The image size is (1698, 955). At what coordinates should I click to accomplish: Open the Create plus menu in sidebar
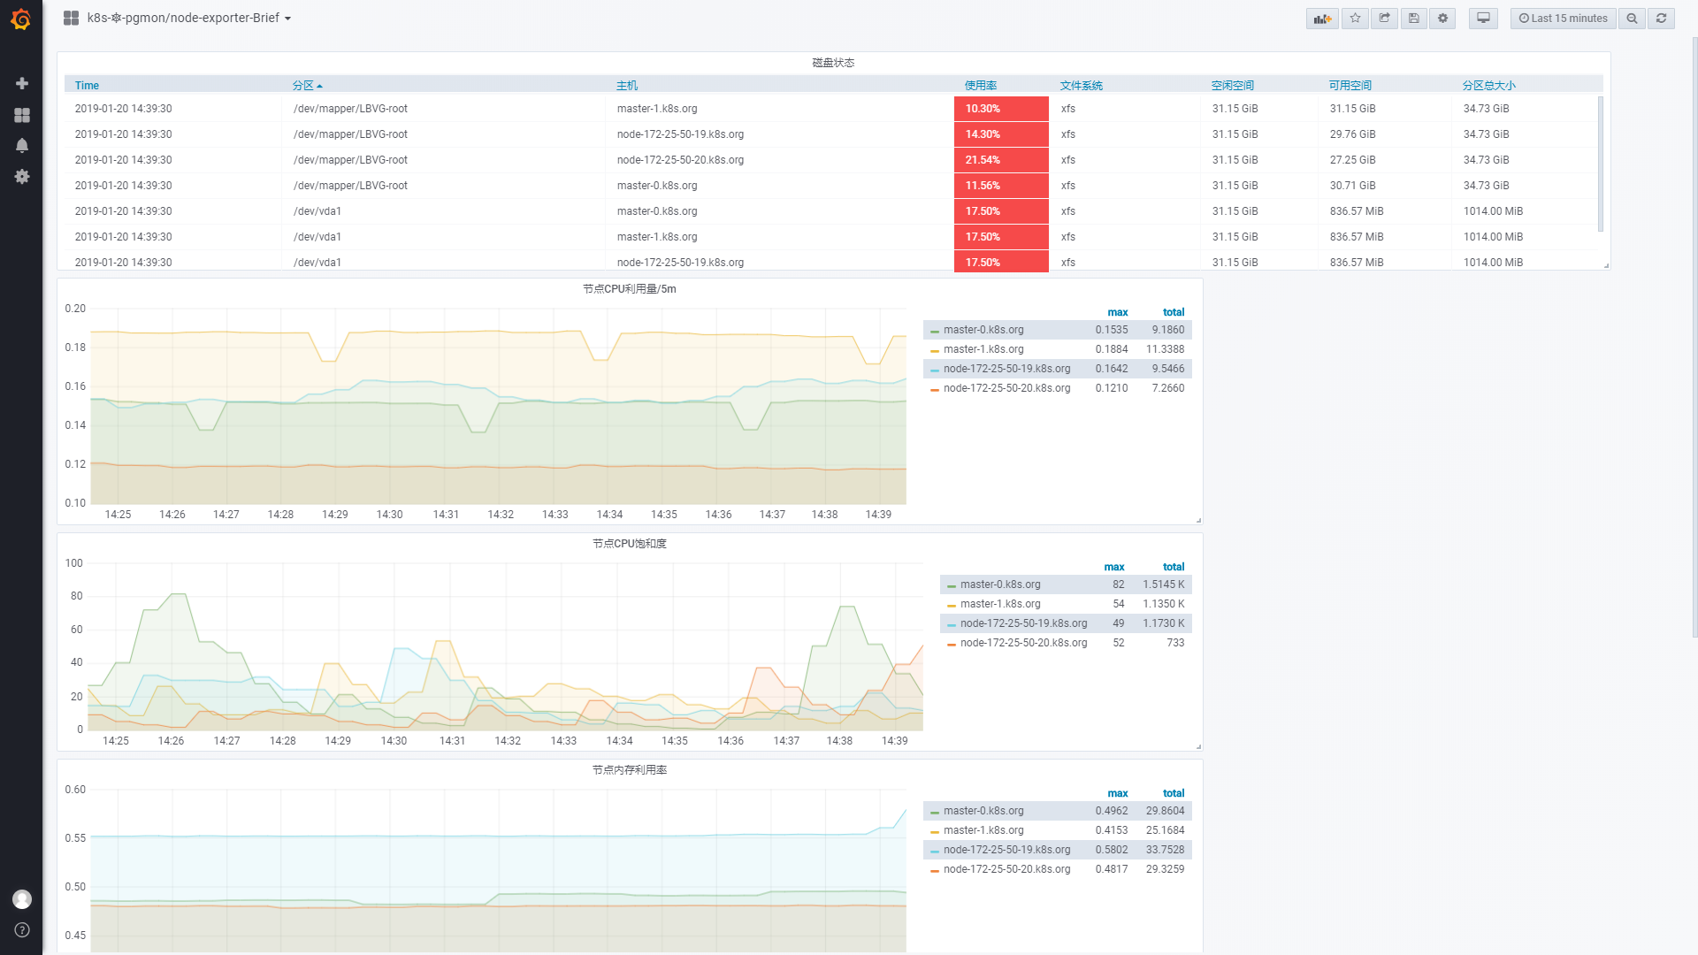click(22, 83)
